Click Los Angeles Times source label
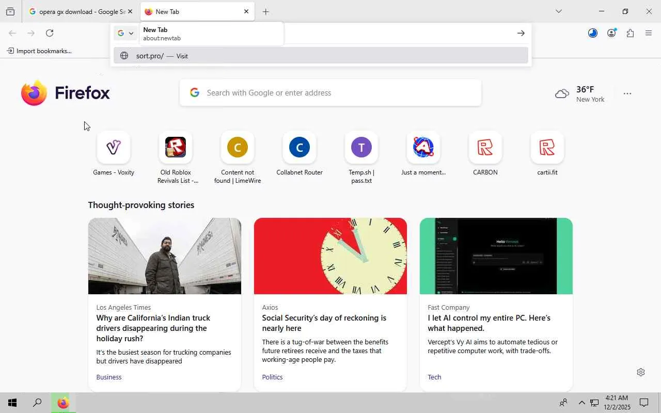The image size is (661, 413). tap(123, 307)
